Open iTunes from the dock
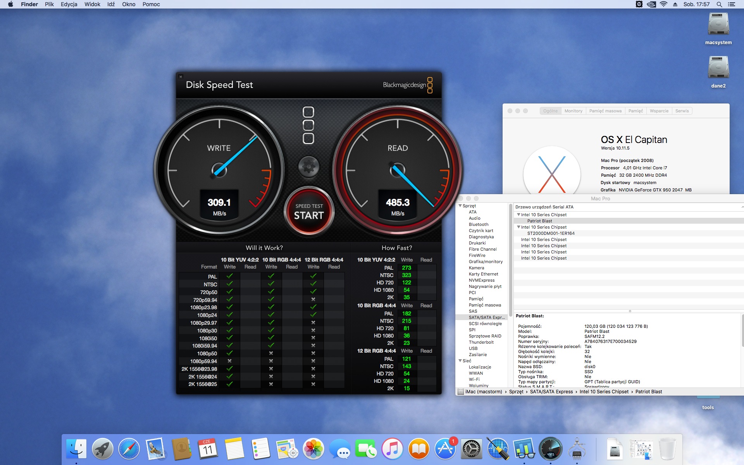Image resolution: width=744 pixels, height=465 pixels. (x=392, y=449)
